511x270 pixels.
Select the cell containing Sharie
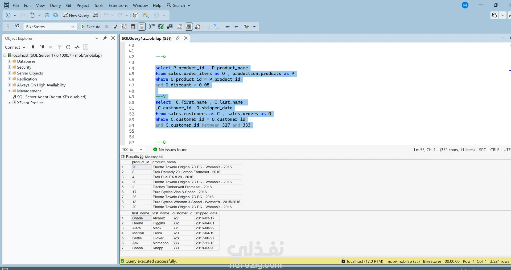click(x=141, y=218)
